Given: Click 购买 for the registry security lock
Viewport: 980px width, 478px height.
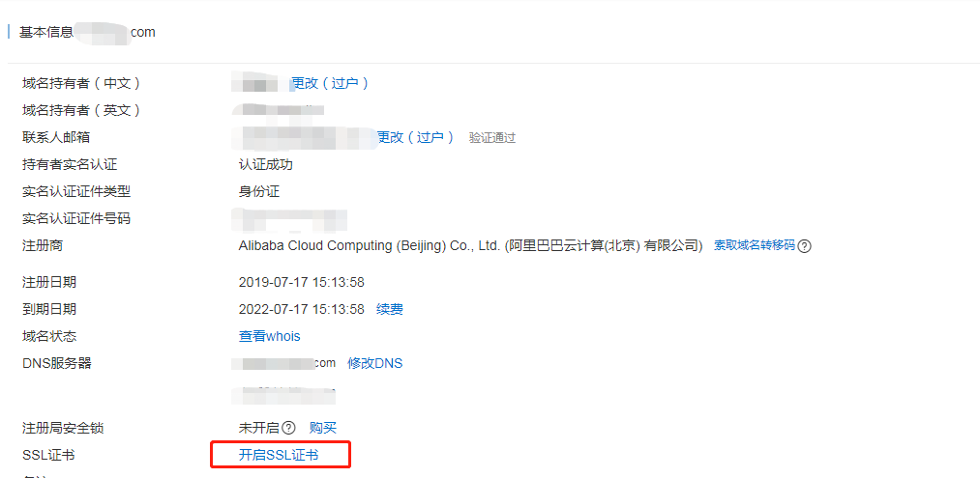Looking at the screenshot, I should tap(323, 428).
